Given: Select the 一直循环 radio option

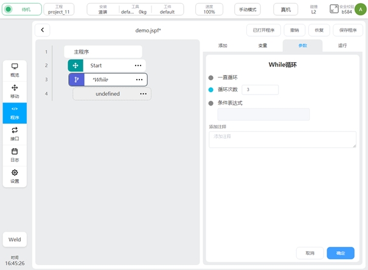Looking at the screenshot, I should click(211, 77).
